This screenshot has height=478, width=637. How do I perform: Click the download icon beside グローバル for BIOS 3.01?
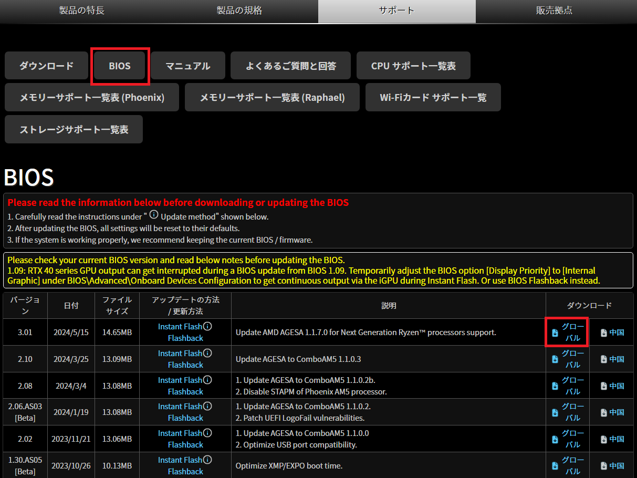click(x=555, y=332)
